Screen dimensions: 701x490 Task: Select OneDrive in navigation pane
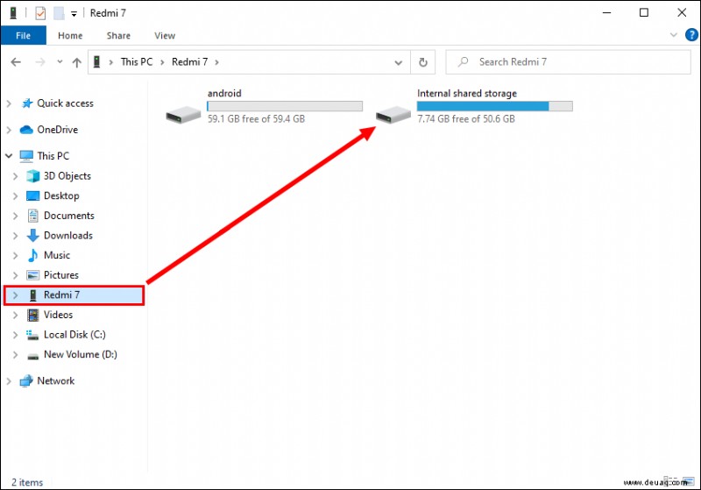point(58,130)
